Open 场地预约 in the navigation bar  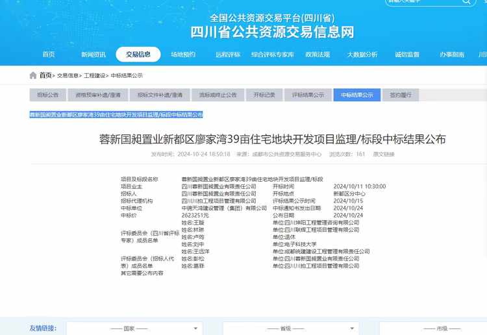click(183, 55)
